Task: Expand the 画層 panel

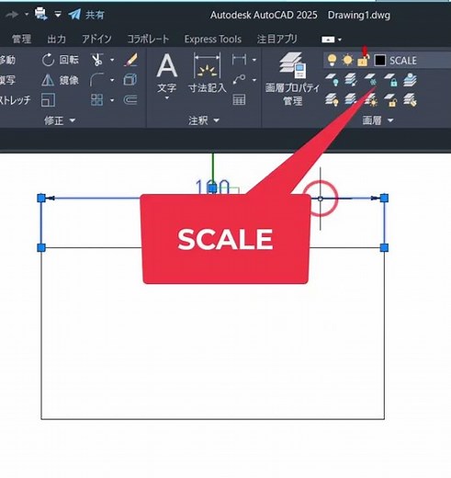Action: [378, 120]
